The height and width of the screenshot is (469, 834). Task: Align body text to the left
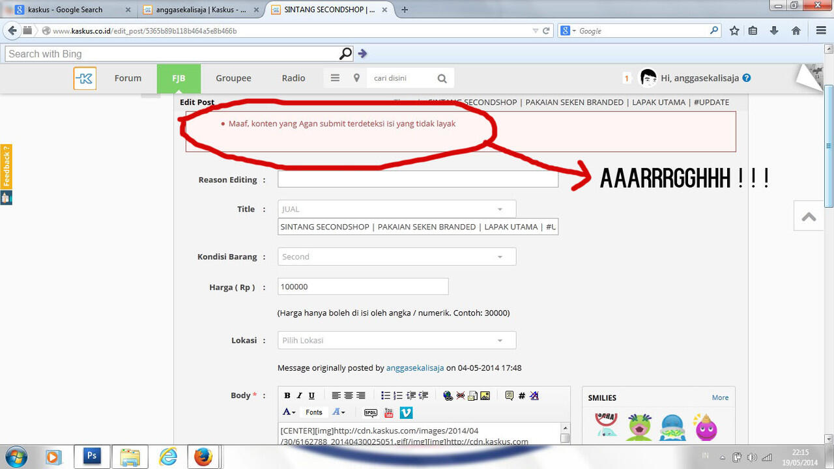336,395
